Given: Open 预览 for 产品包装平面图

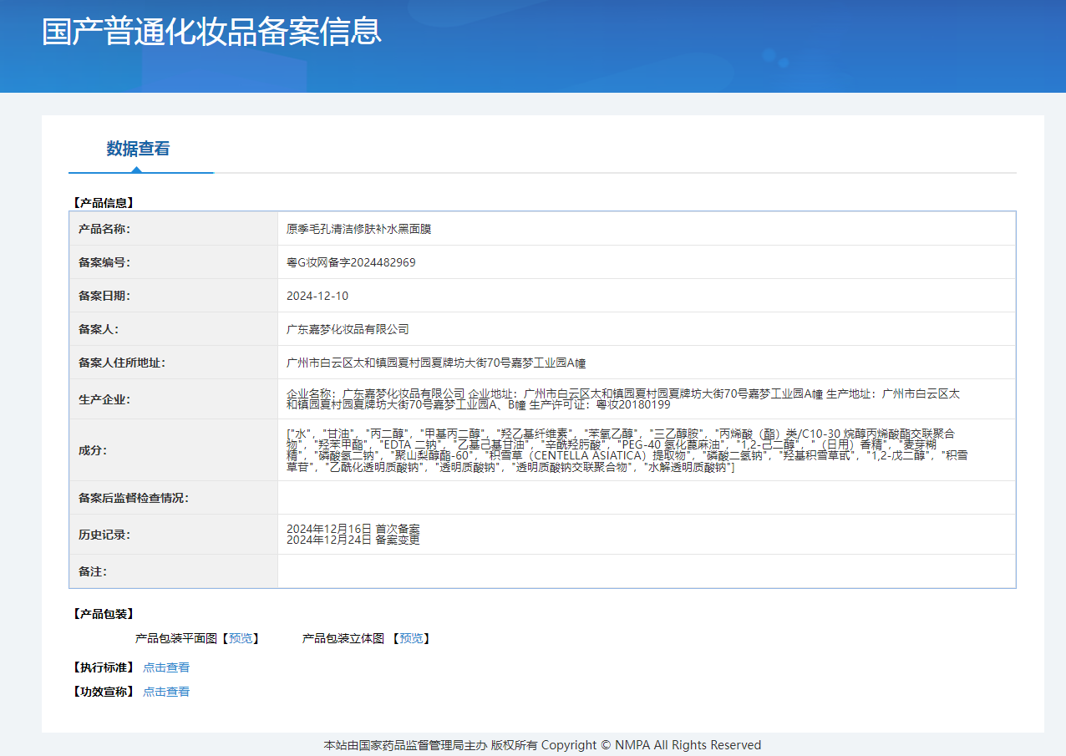Looking at the screenshot, I should click(241, 638).
